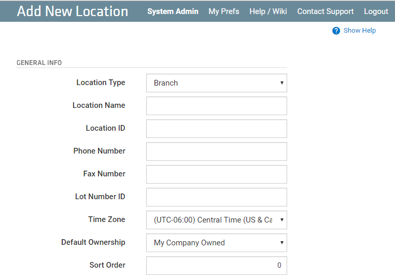Click the Sort Order field showing 0
The width and height of the screenshot is (395, 277).
pos(216,266)
